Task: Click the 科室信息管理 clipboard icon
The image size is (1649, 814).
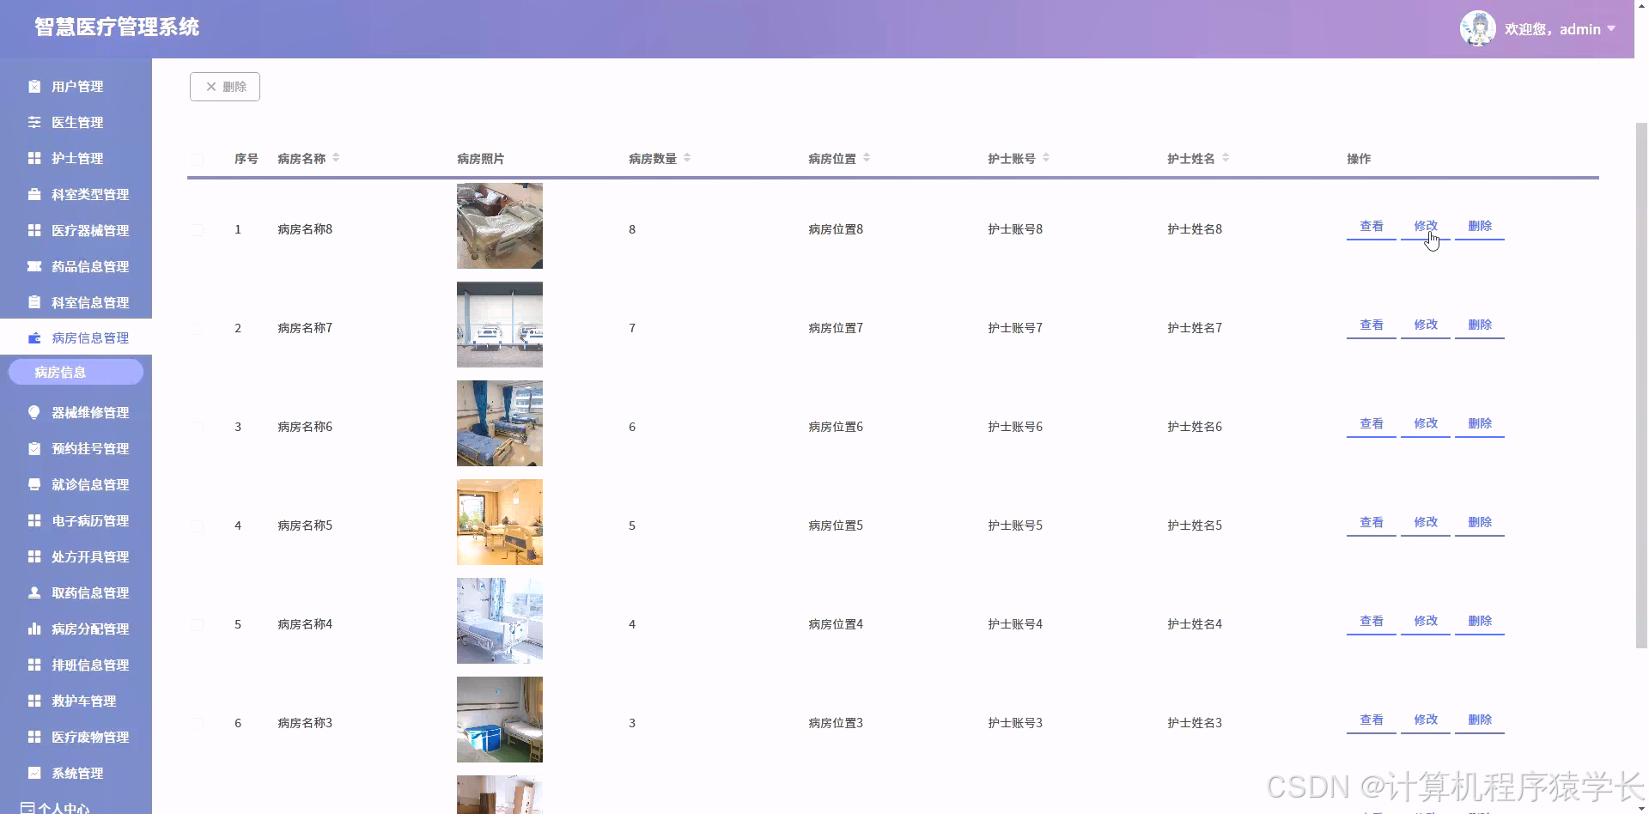Action: (x=34, y=302)
